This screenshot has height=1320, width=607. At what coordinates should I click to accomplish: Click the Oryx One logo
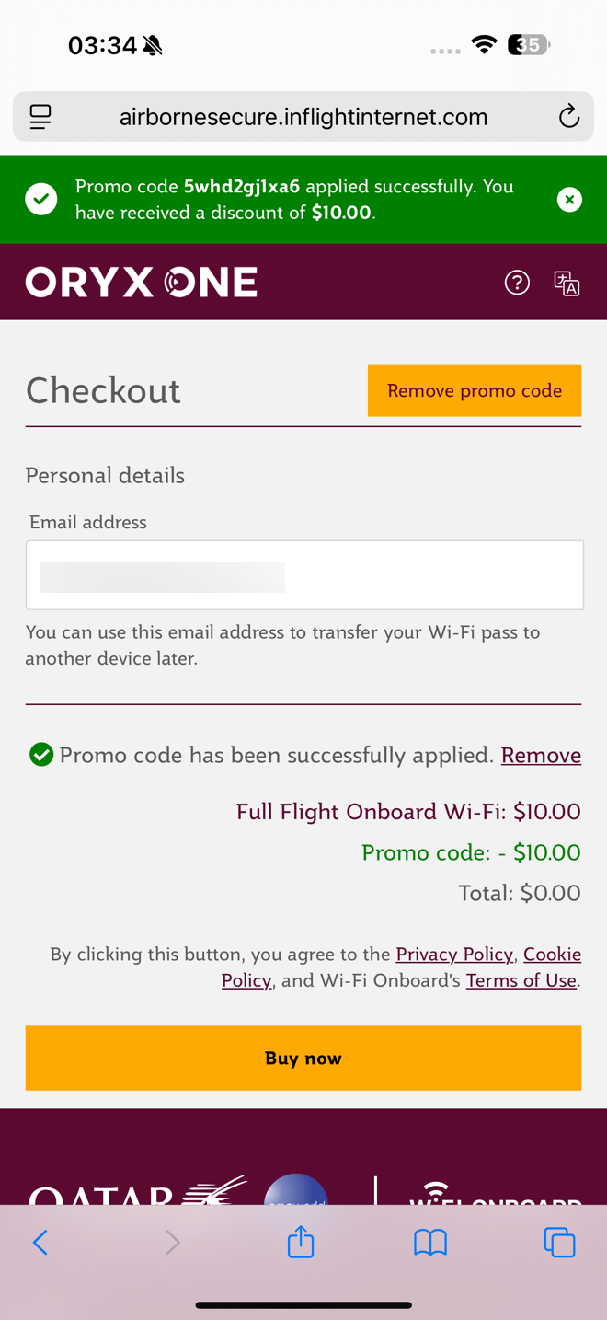pos(141,283)
